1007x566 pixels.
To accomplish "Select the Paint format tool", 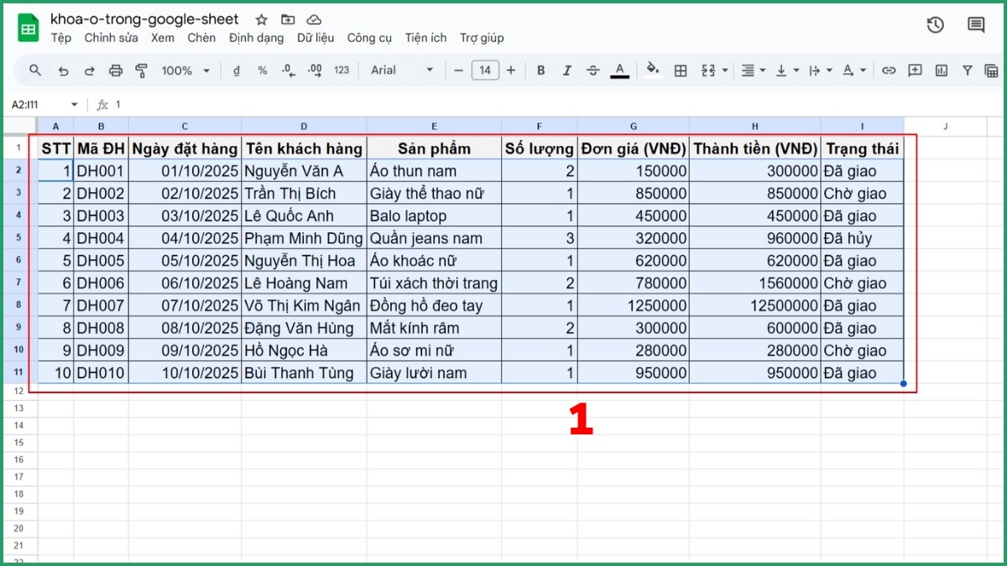I will [x=142, y=70].
